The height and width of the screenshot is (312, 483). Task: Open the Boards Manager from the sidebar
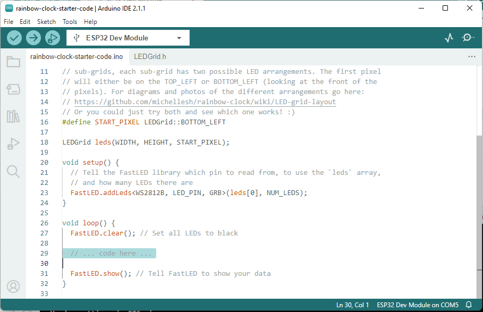point(13,89)
